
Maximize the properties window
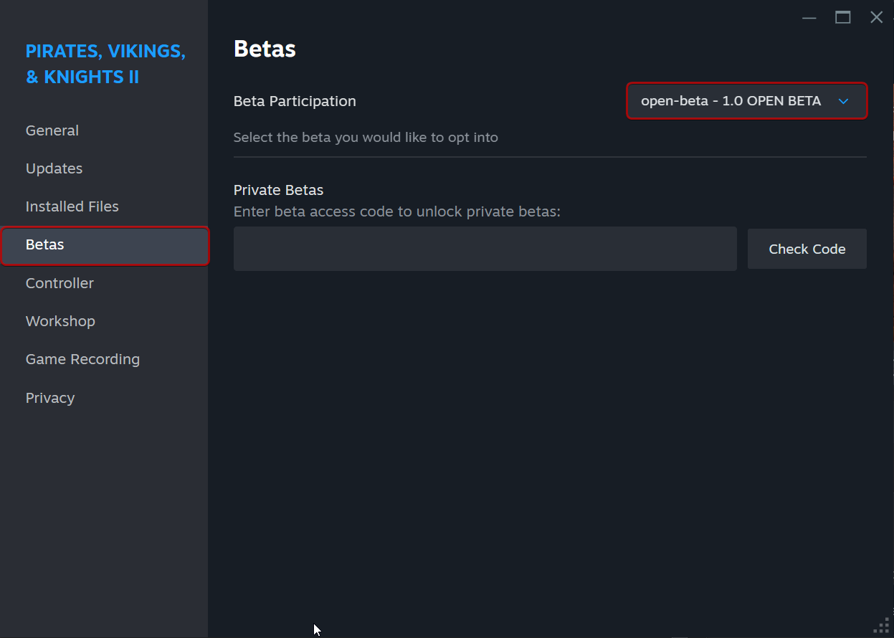pos(843,17)
